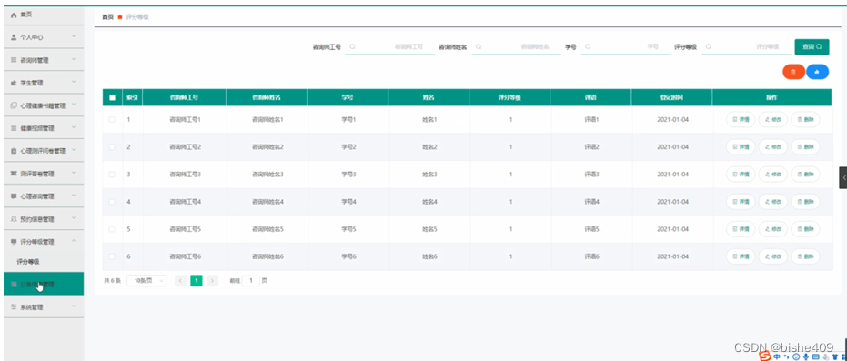Click the 登记时间 column header
The width and height of the screenshot is (847, 361).
671,97
